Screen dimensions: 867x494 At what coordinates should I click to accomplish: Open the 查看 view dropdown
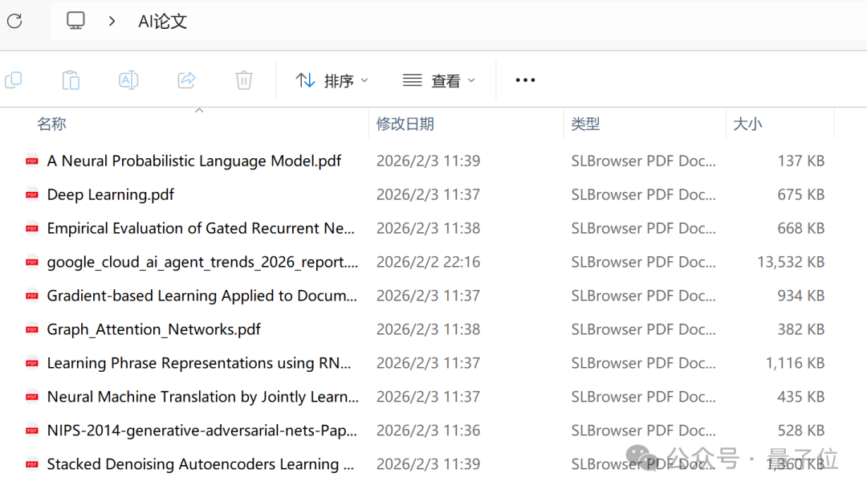[x=439, y=81]
